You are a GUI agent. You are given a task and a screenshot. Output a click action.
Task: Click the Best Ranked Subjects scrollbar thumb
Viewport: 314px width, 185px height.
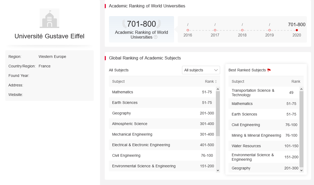coord(301,129)
